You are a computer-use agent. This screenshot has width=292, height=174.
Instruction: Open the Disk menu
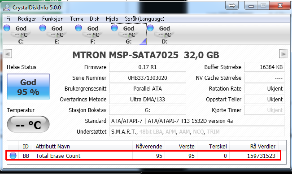94,19
